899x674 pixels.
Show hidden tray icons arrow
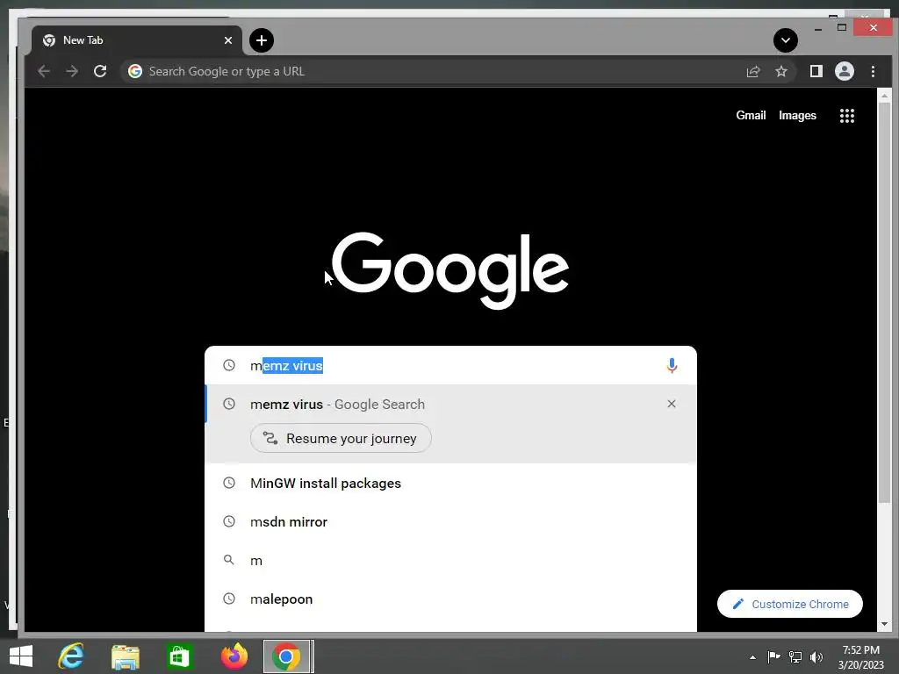[x=752, y=657]
